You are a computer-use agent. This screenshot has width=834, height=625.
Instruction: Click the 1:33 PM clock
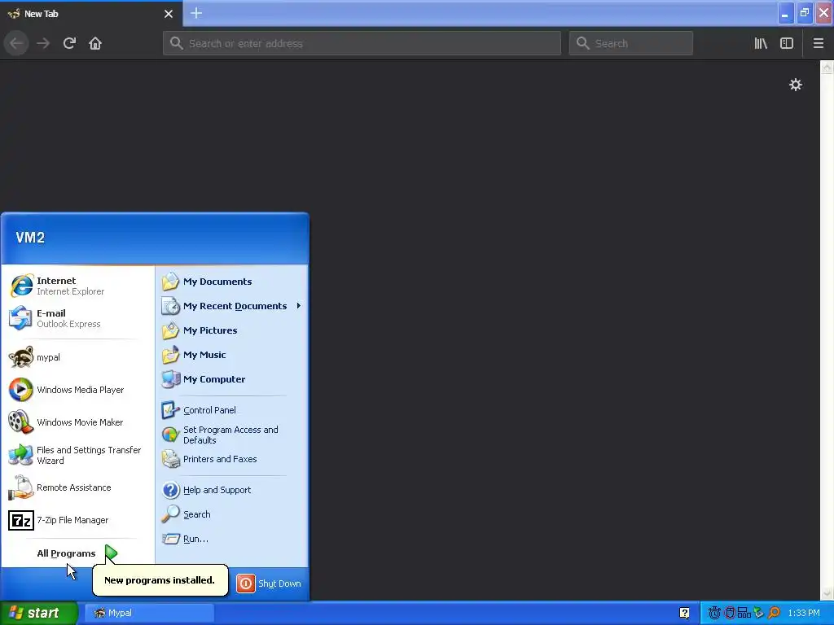(804, 613)
